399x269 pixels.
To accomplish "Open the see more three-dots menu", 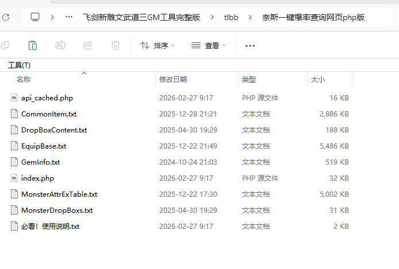I will click(250, 45).
